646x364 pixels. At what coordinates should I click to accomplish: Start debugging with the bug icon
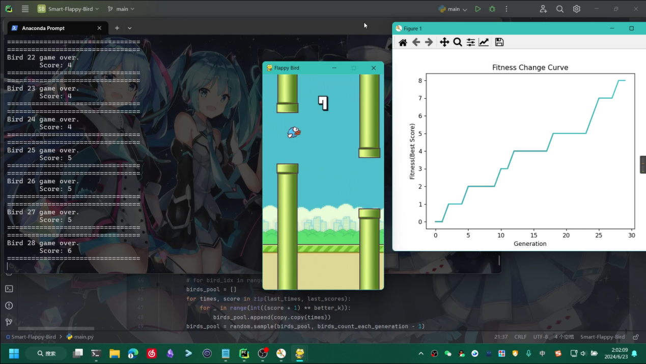(492, 9)
